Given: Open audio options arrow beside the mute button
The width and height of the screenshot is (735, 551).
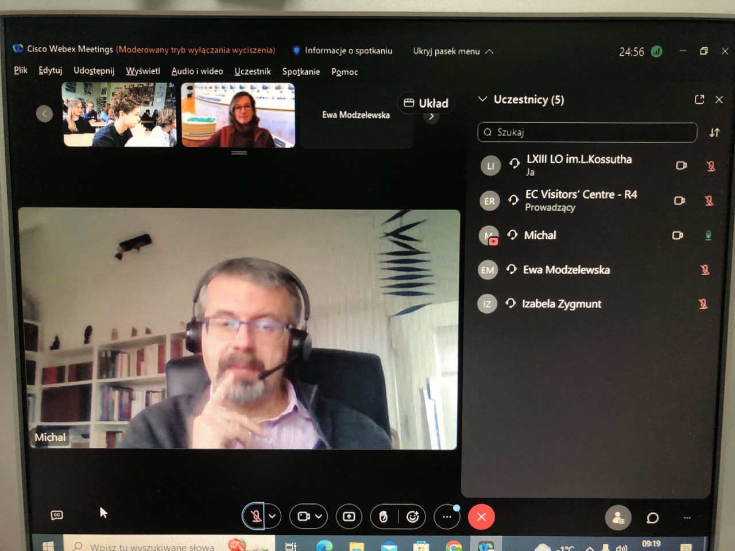Looking at the screenshot, I should pos(273,517).
